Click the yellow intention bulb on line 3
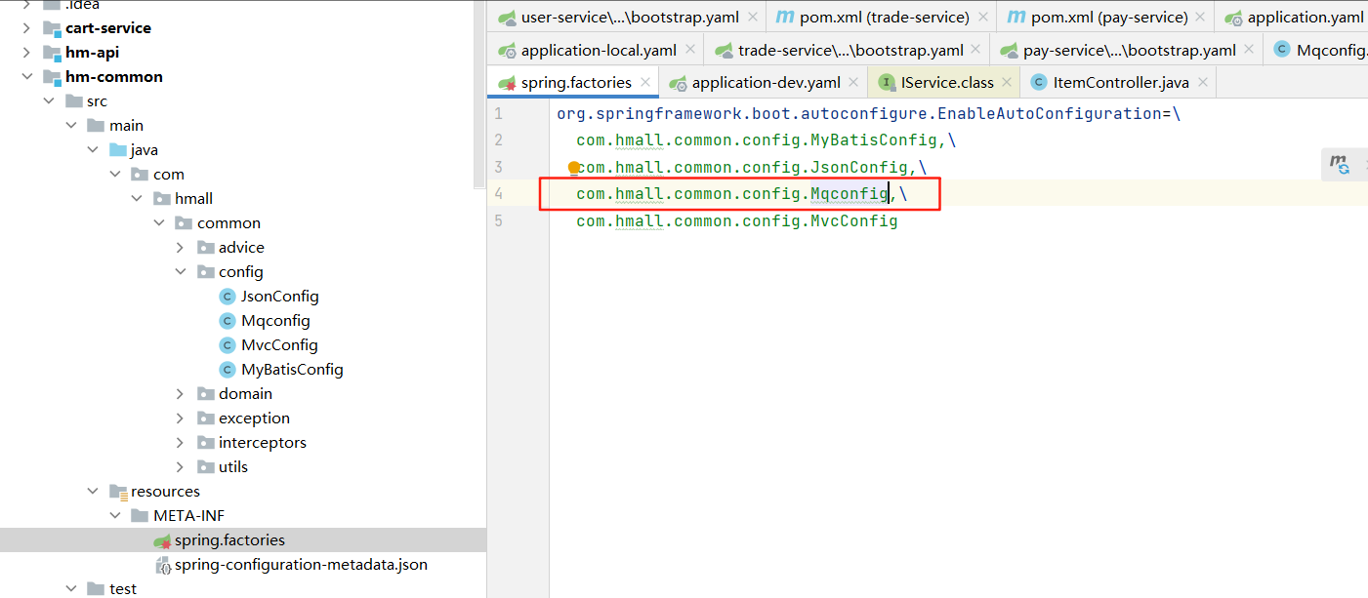The width and height of the screenshot is (1368, 598). click(x=574, y=168)
